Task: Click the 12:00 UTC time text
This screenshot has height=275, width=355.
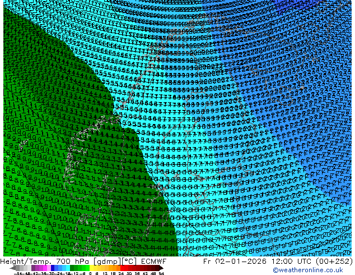Action: (291, 262)
